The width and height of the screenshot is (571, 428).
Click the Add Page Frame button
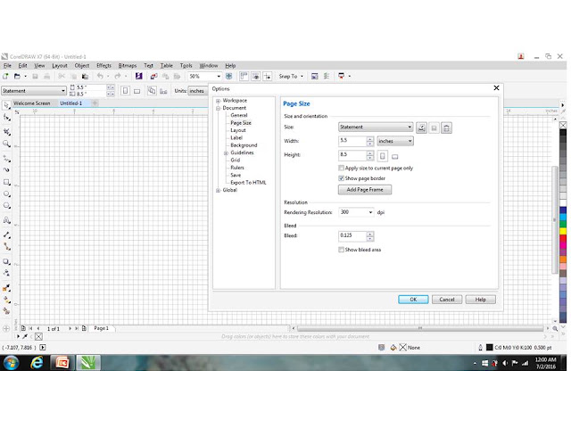[365, 190]
